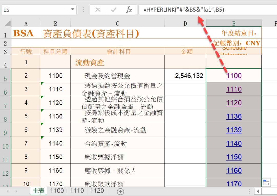Screen dimensions: 277x196
Task: Click the Cancel (X) icon beside formula bar
Action: click(x=98, y=10)
